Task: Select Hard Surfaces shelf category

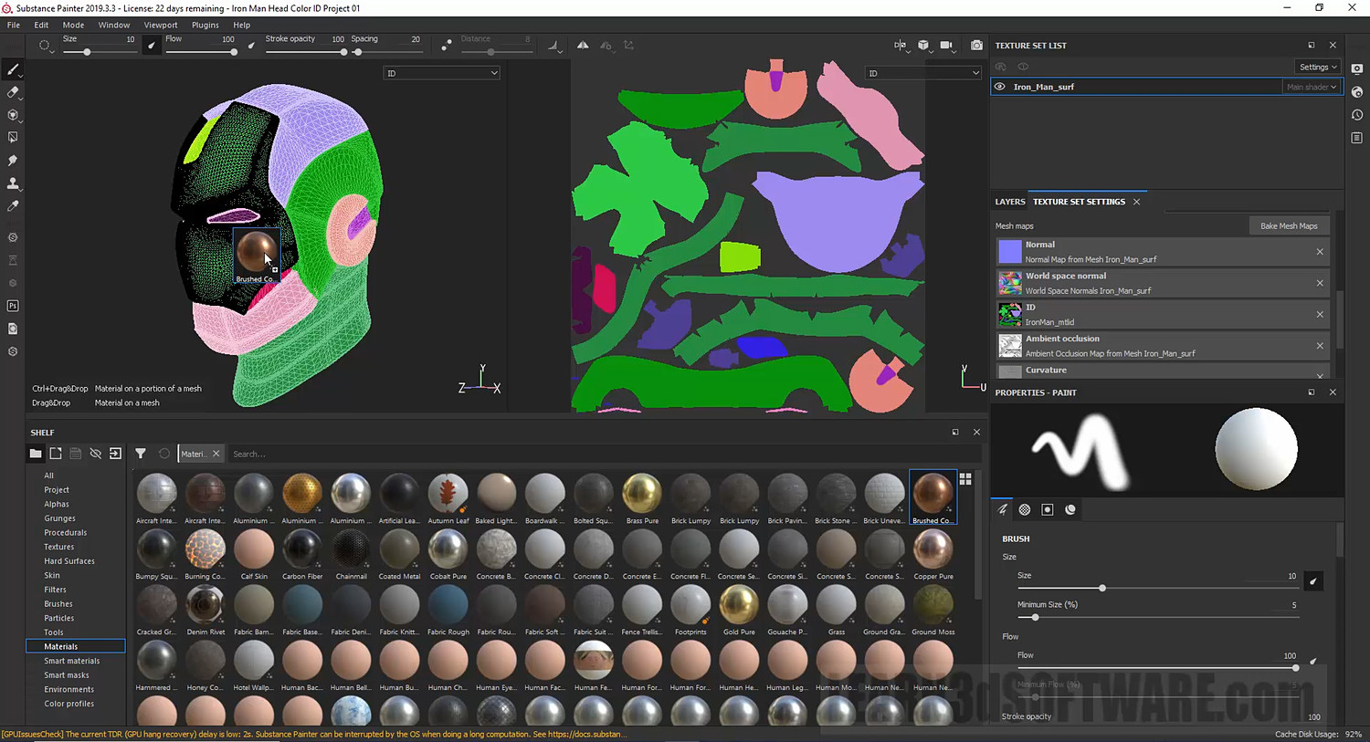Action: pyautogui.click(x=69, y=561)
